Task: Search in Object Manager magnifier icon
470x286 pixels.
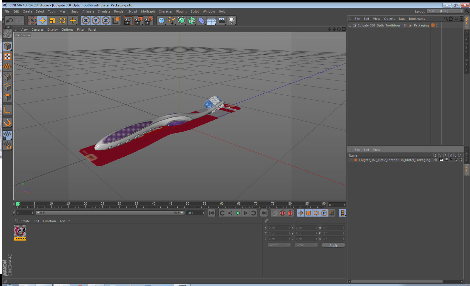Action: tap(446, 19)
